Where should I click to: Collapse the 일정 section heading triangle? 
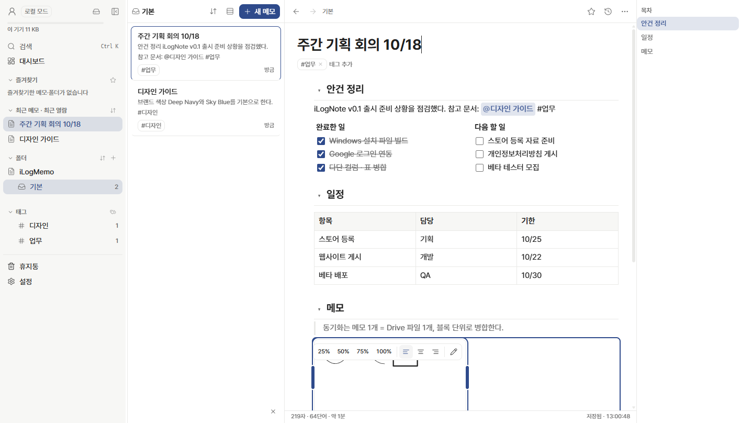point(319,196)
